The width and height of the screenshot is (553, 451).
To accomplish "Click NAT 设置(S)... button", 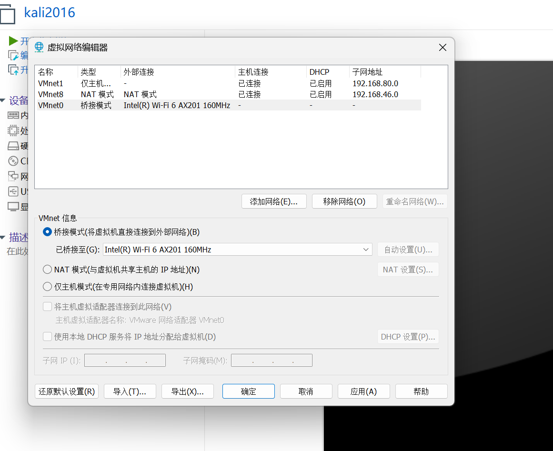I will (x=408, y=270).
